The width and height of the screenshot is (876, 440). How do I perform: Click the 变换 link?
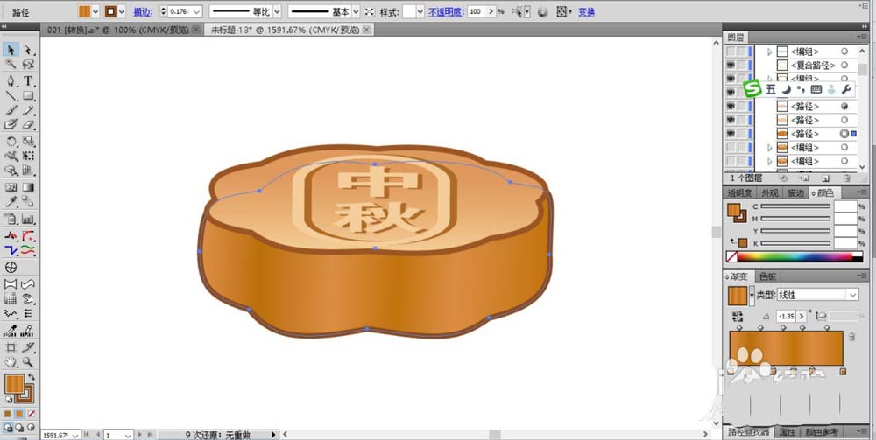[x=586, y=11]
